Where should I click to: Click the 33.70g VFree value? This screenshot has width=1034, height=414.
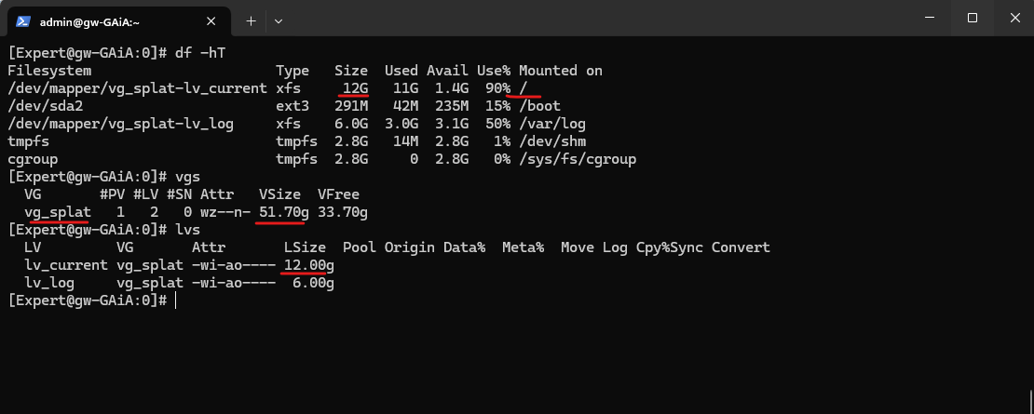(342, 212)
